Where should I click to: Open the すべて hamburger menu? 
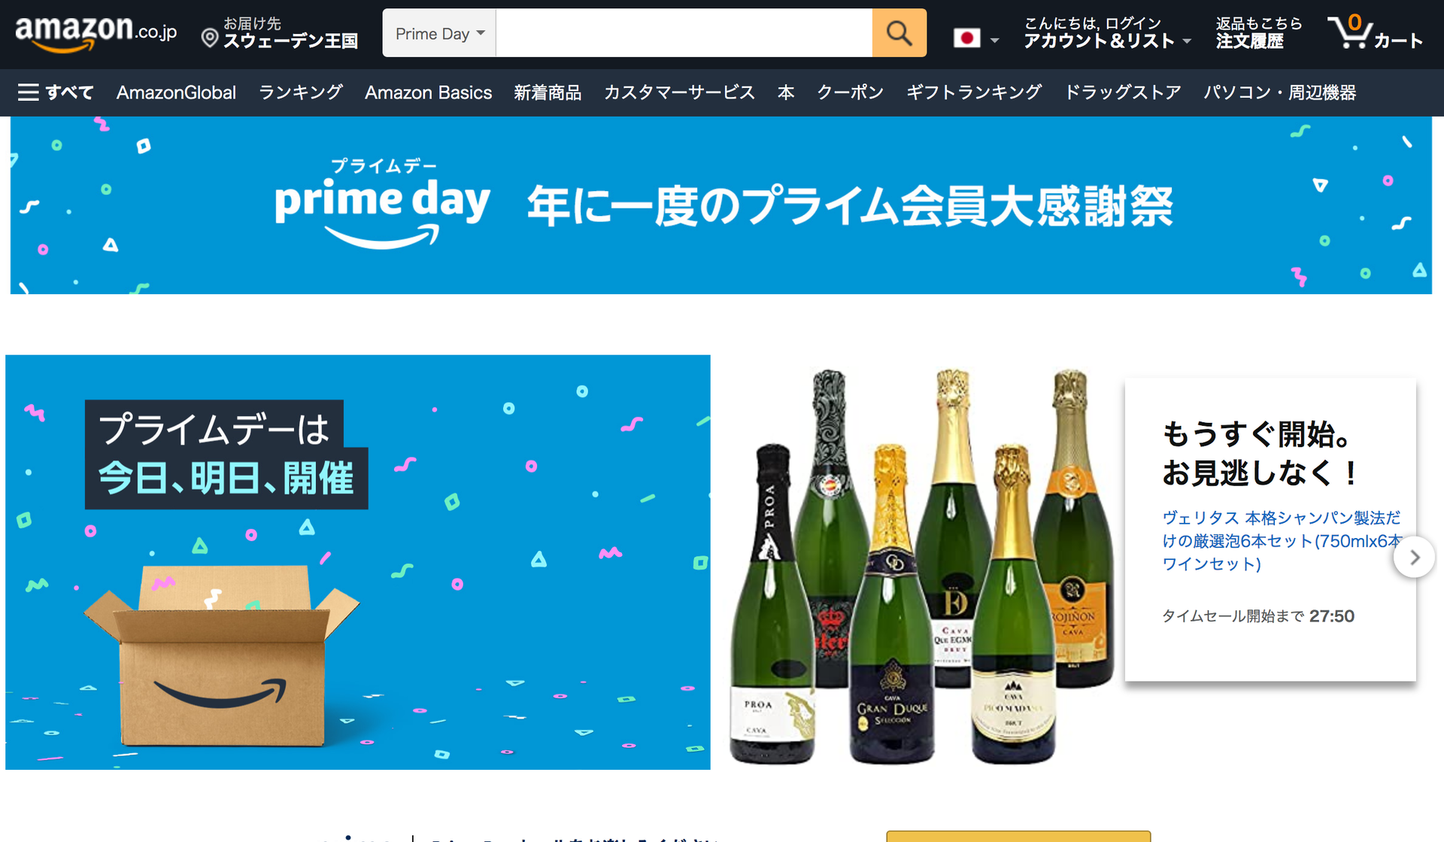(56, 93)
